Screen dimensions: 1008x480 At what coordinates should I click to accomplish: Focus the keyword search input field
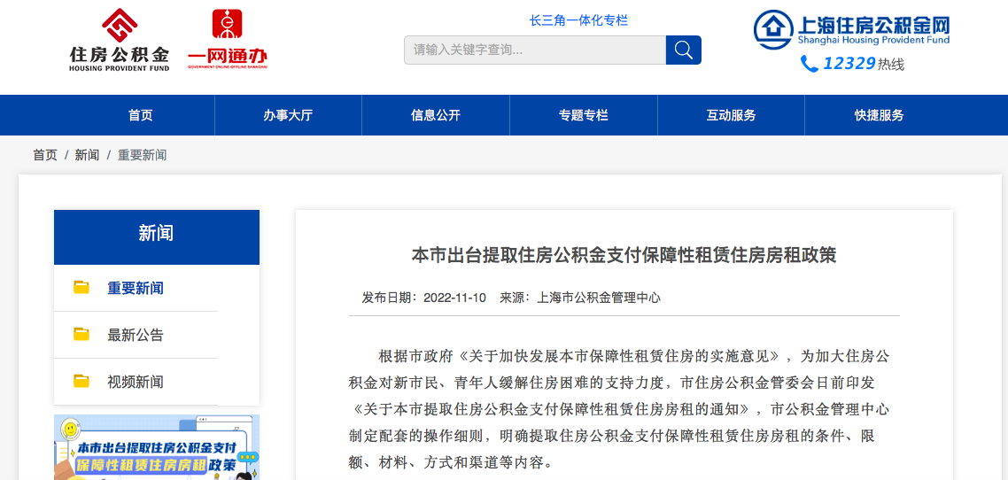coord(534,50)
